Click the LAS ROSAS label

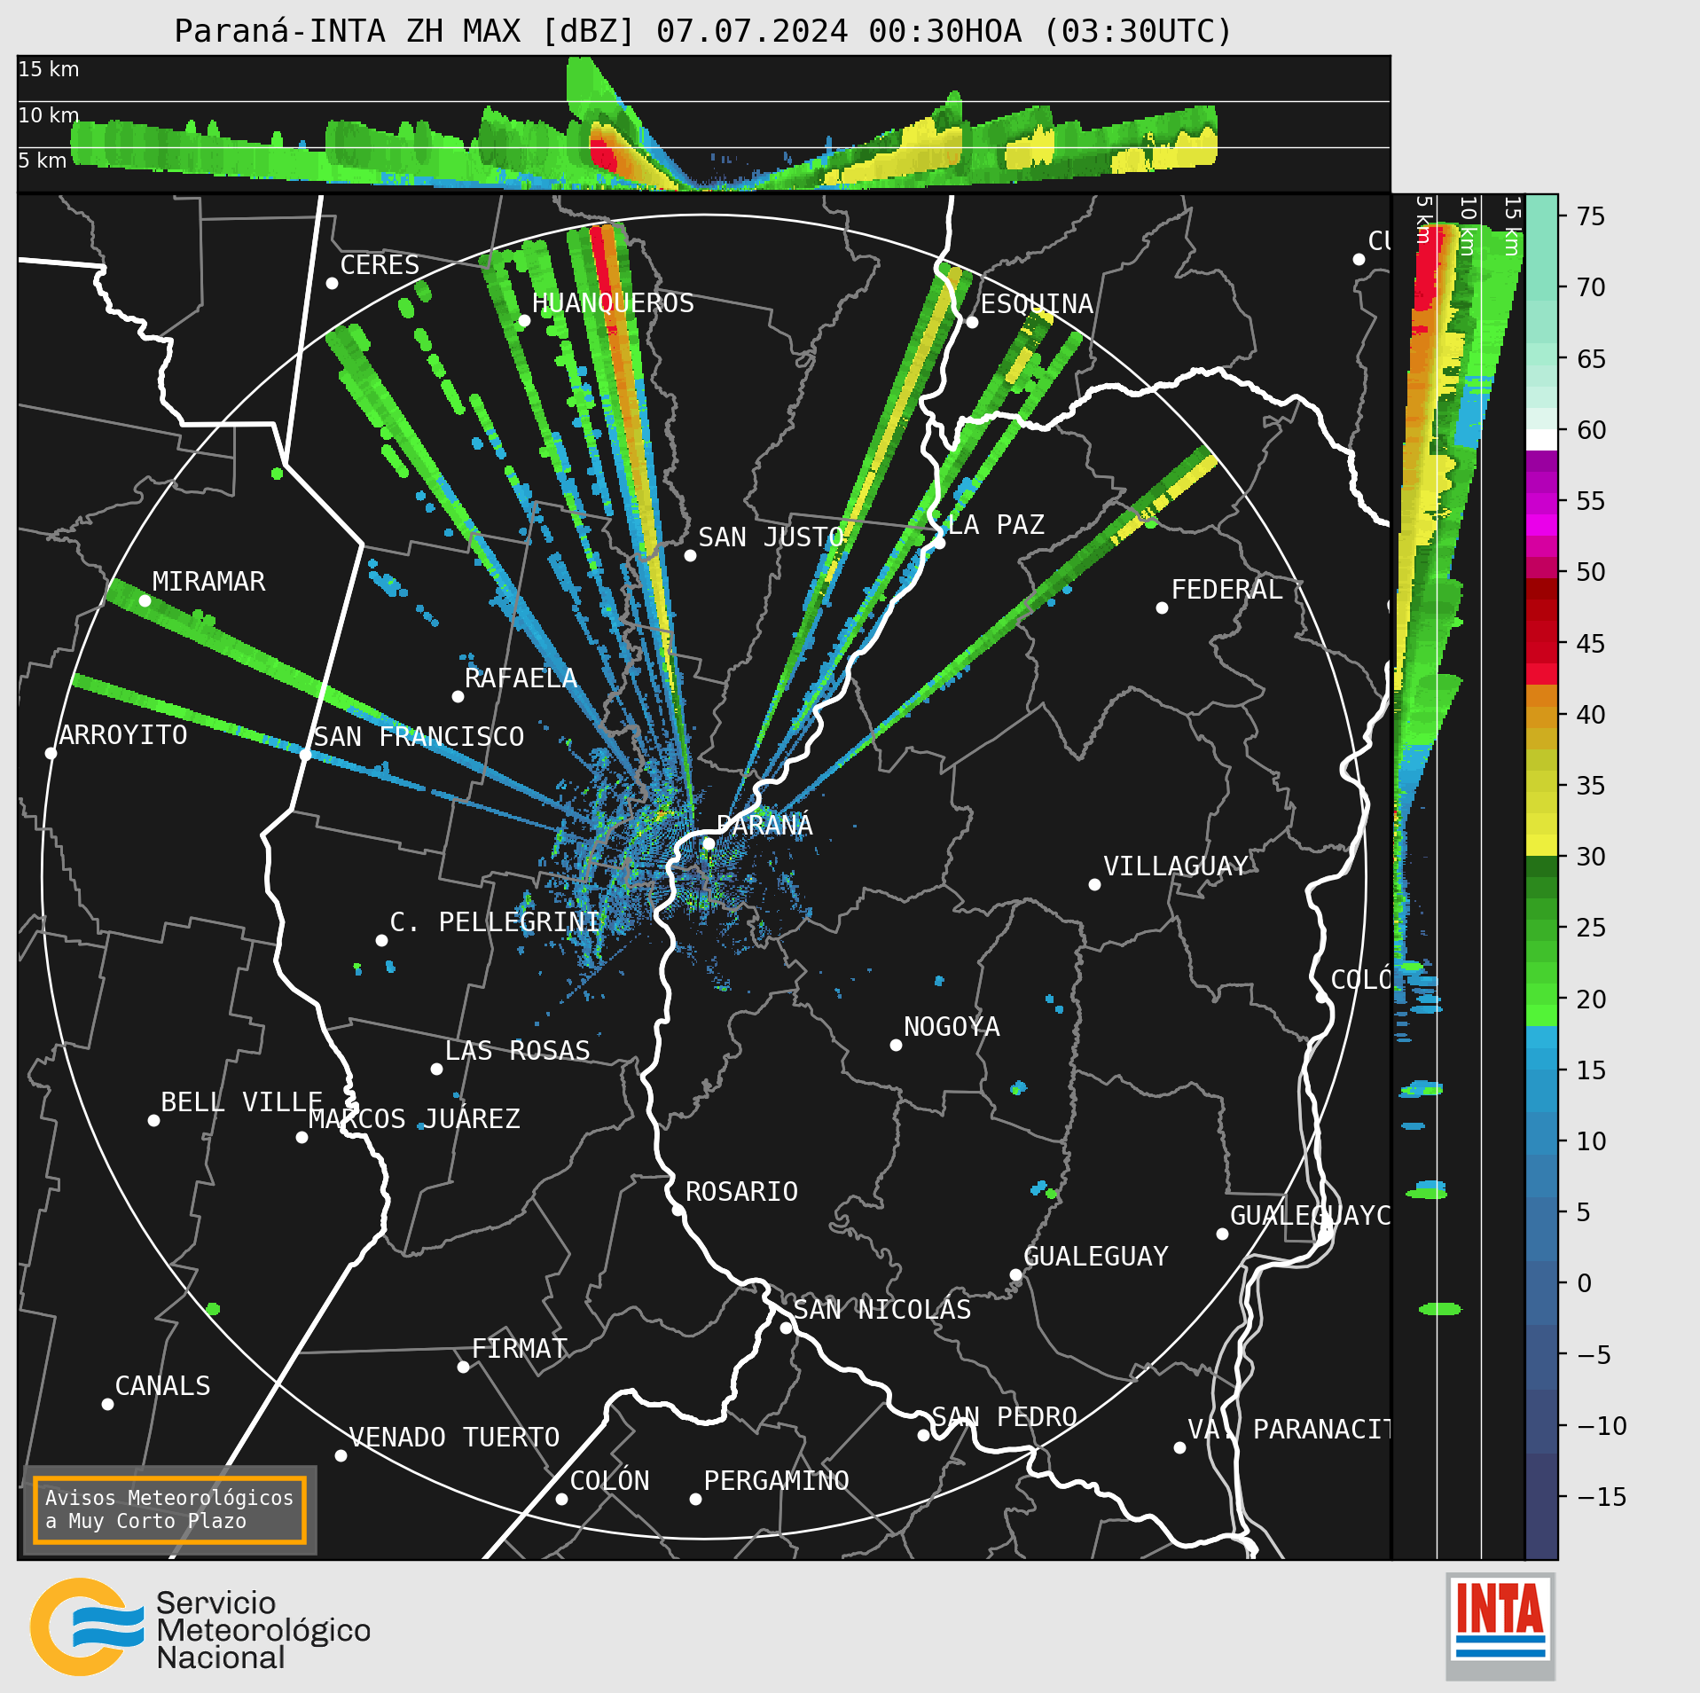(x=517, y=1051)
